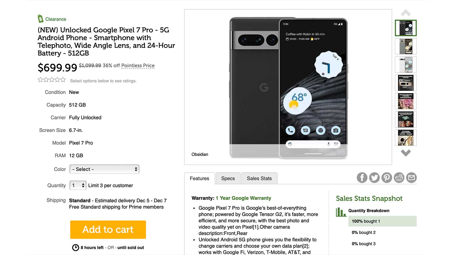
Task: Open the Pointless Price link
Action: click(138, 66)
